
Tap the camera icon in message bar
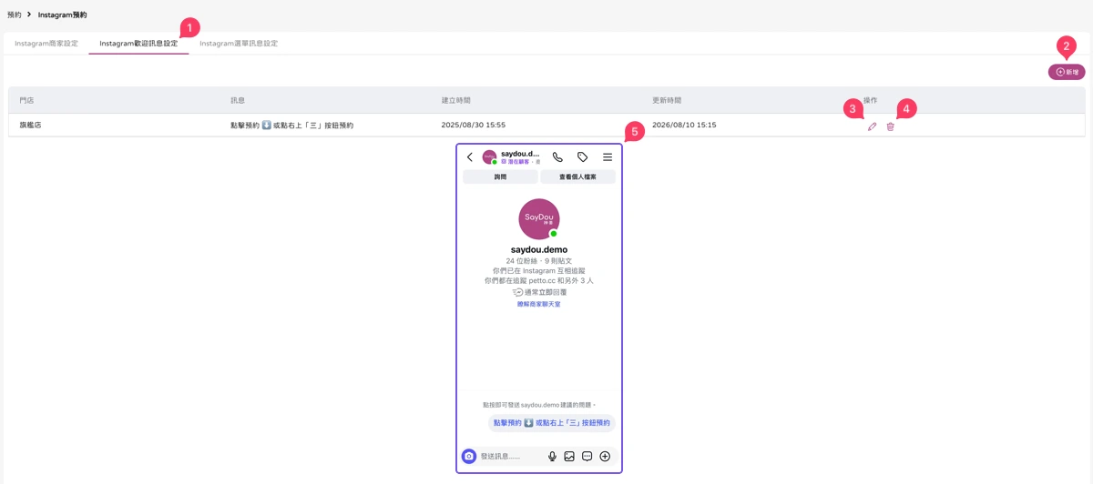tap(469, 456)
